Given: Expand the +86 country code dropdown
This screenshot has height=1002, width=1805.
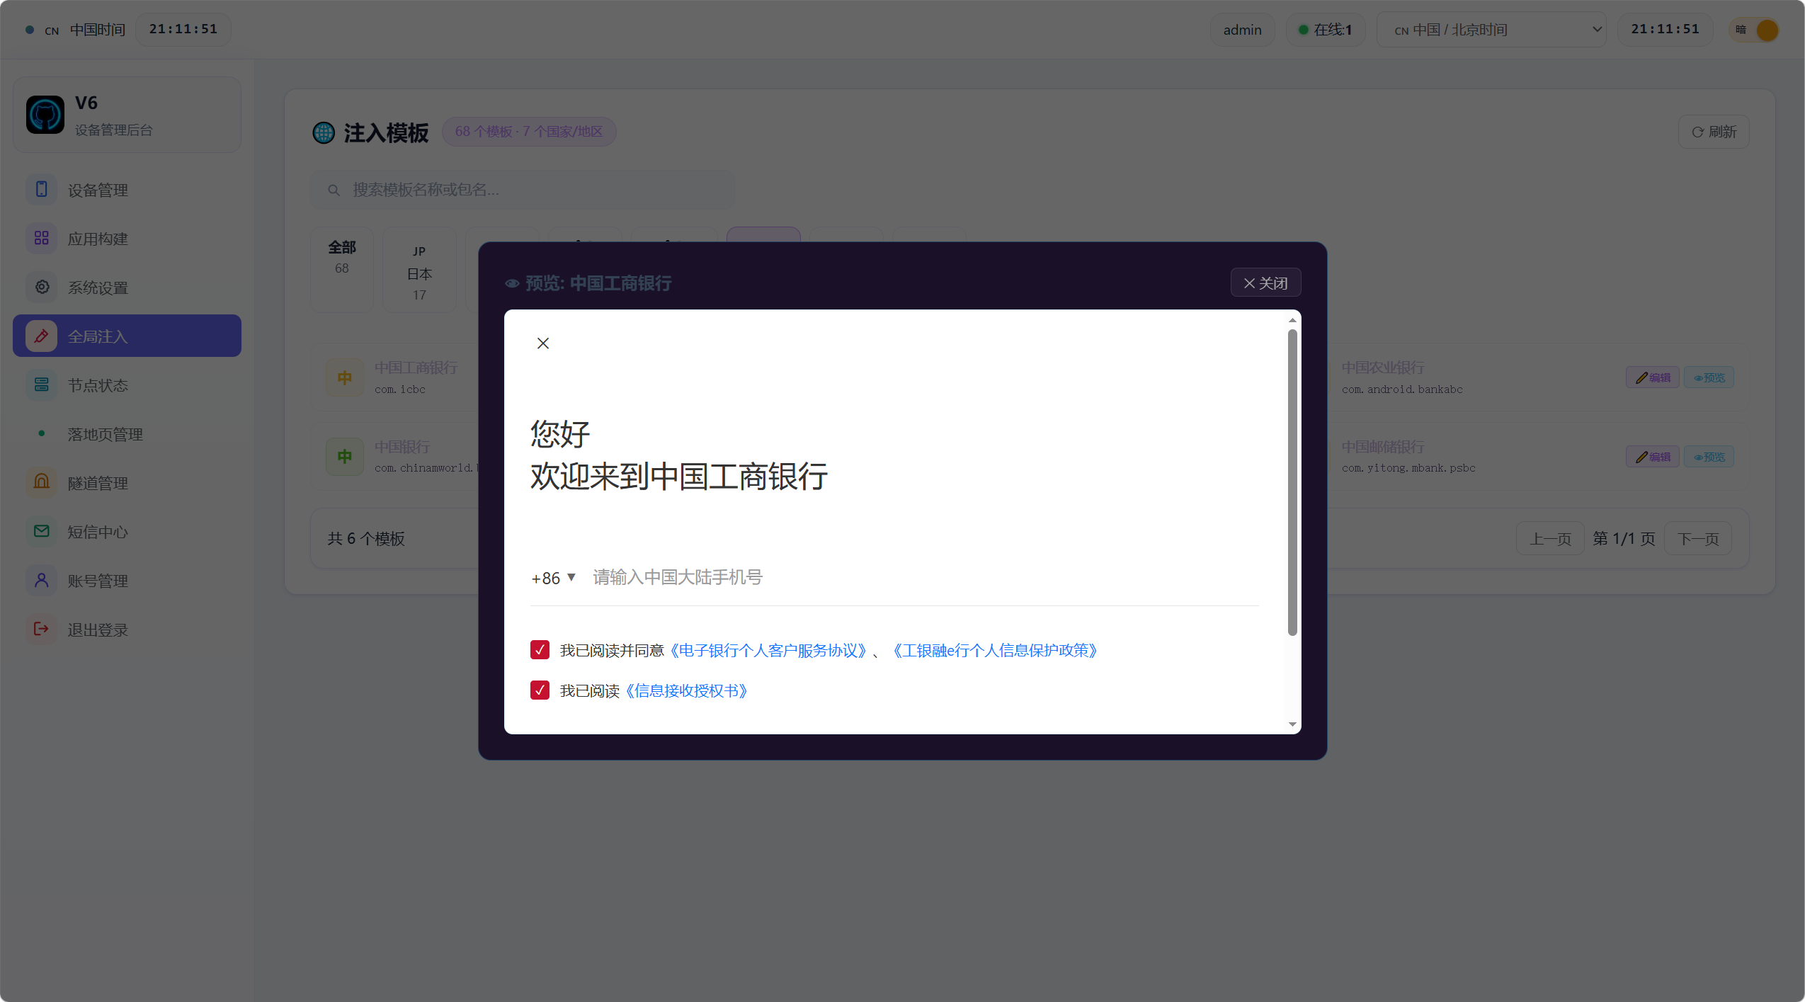Looking at the screenshot, I should point(553,578).
